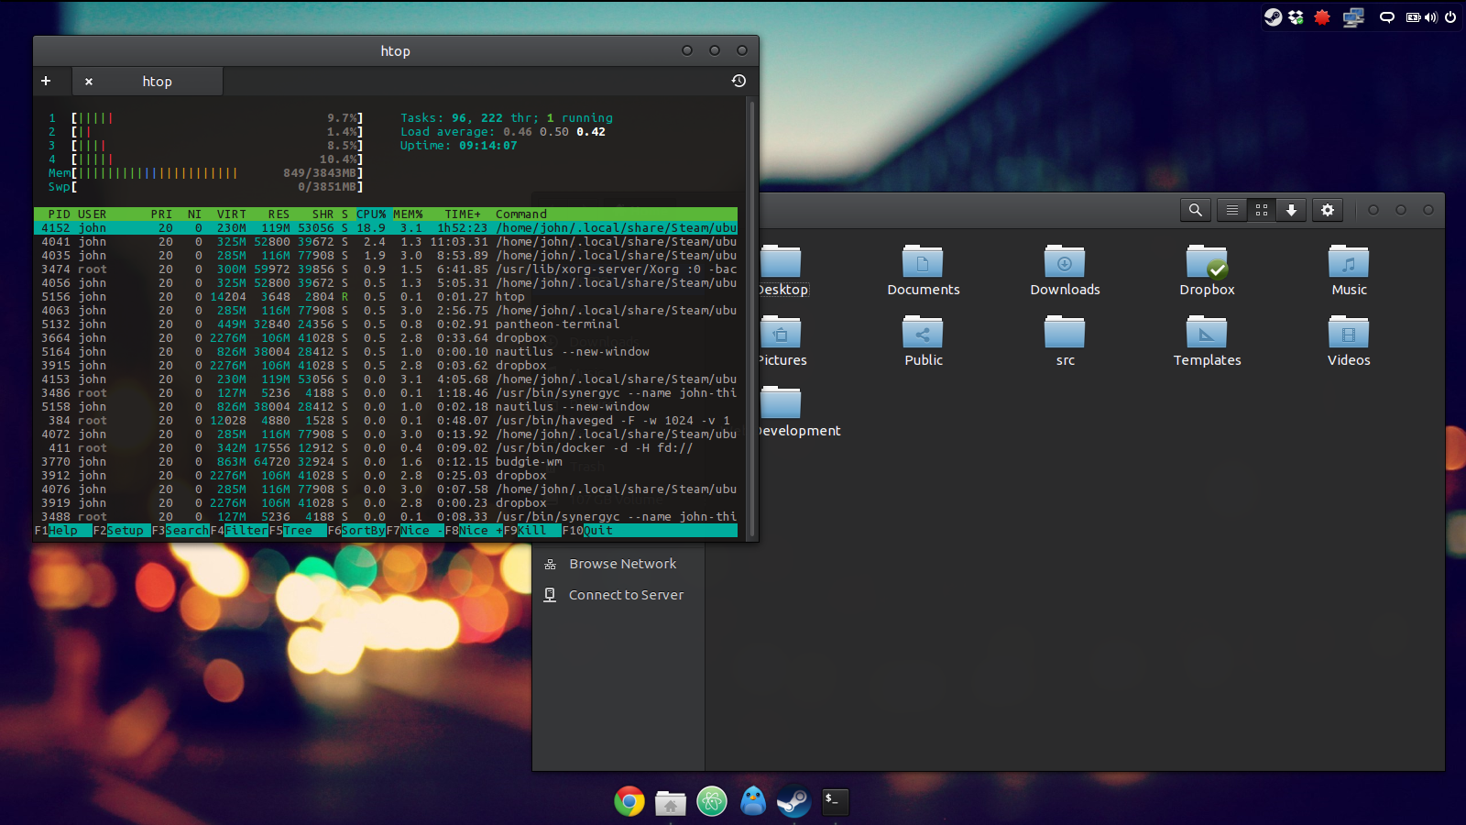Switch file manager to list view

coord(1231,209)
